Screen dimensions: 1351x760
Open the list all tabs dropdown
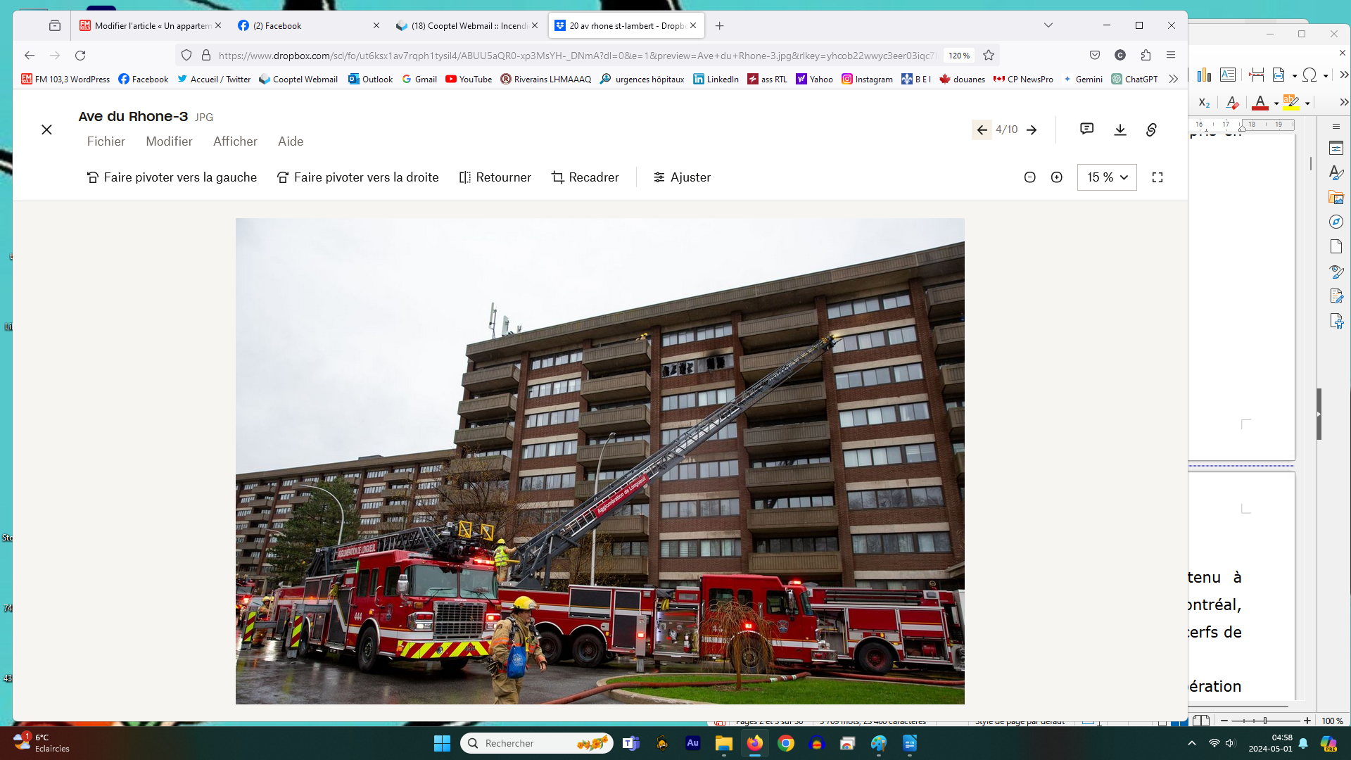(1048, 25)
